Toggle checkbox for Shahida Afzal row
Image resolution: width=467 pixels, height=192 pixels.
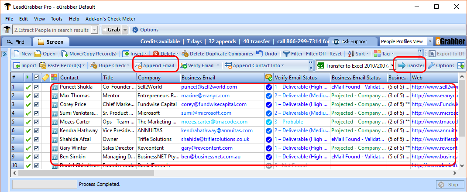pyautogui.click(x=37, y=139)
